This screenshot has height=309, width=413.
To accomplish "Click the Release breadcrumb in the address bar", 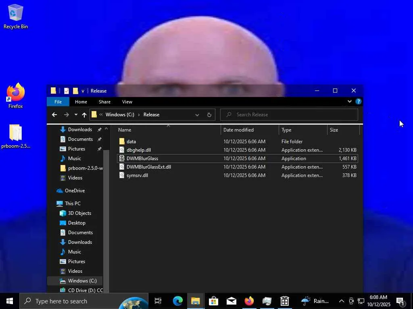I will pos(152,115).
